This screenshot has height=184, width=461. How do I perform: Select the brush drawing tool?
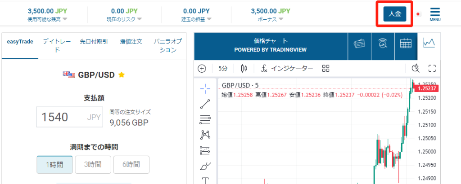click(x=205, y=166)
